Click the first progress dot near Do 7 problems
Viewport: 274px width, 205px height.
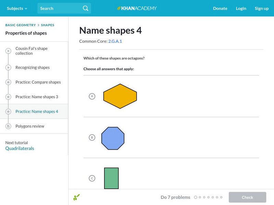point(196,197)
